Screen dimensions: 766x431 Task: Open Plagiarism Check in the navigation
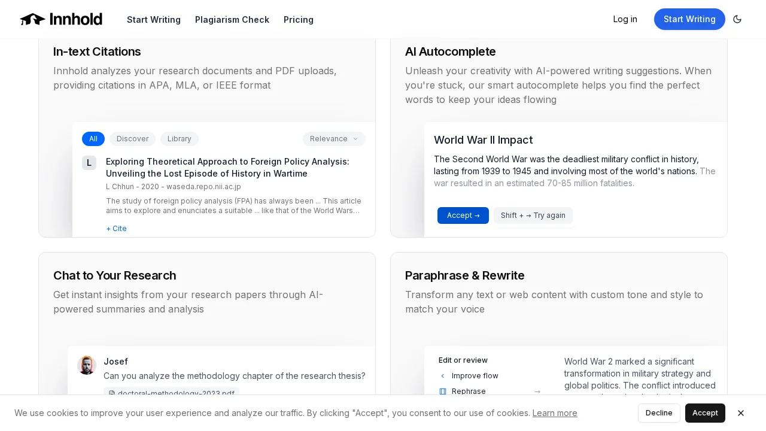[x=232, y=20]
